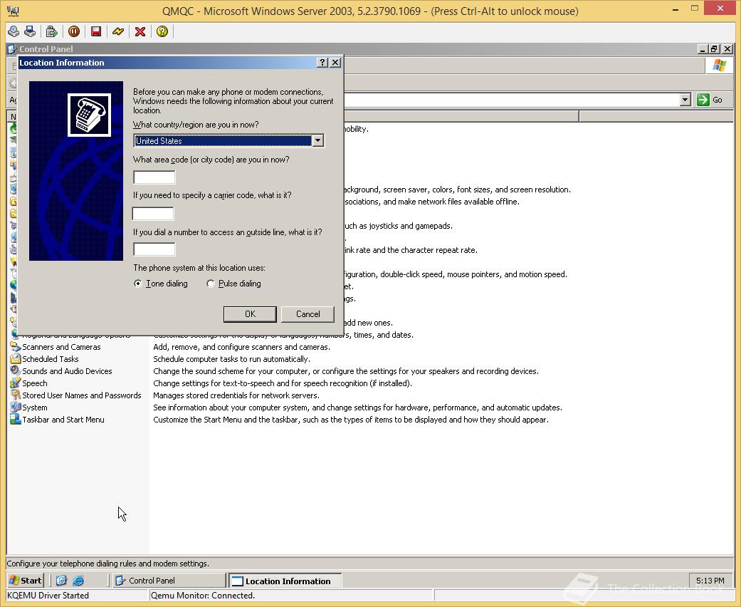
Task: Click the floppy drive icon in QMQC toolbar
Action: (30, 31)
